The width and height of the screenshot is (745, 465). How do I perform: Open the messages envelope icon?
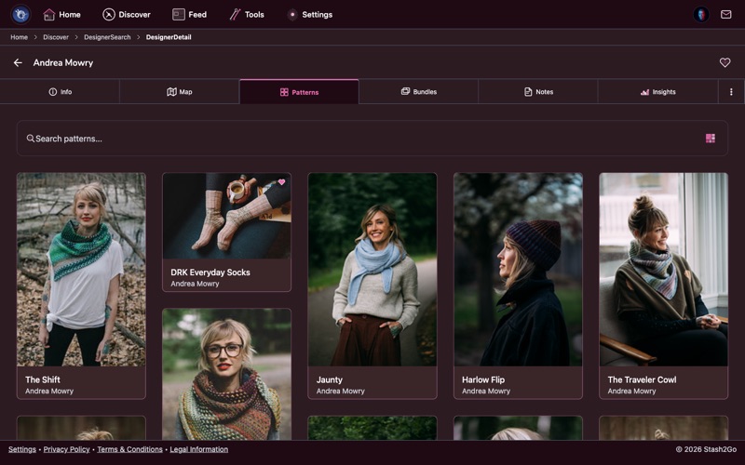click(x=726, y=14)
